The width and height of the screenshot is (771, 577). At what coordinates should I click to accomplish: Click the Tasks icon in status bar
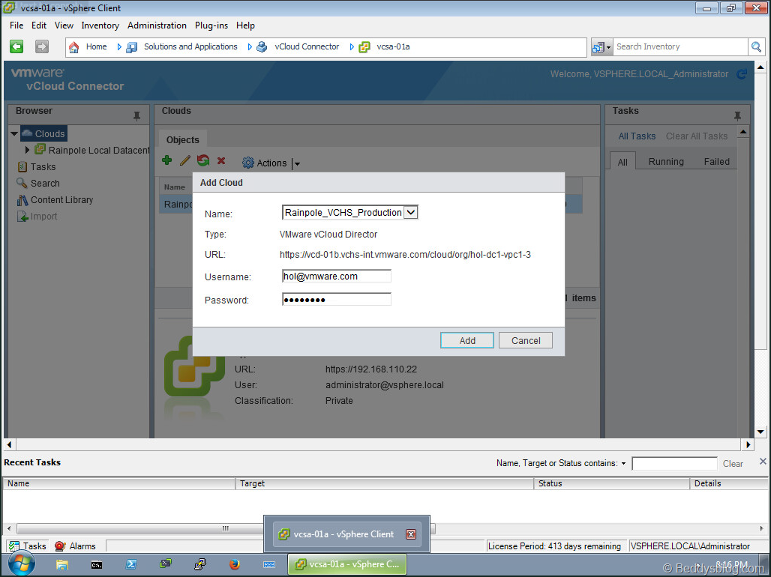(x=14, y=546)
